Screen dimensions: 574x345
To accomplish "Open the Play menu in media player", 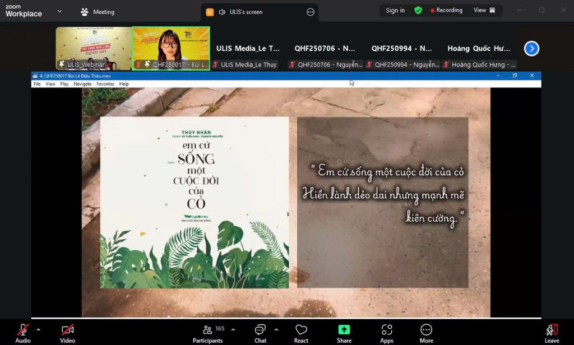I will (x=64, y=84).
